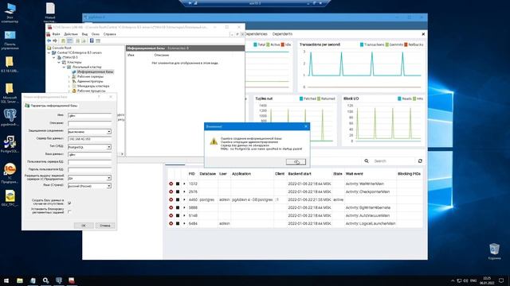Select Информационные базы in the console tree

[x=95, y=71]
